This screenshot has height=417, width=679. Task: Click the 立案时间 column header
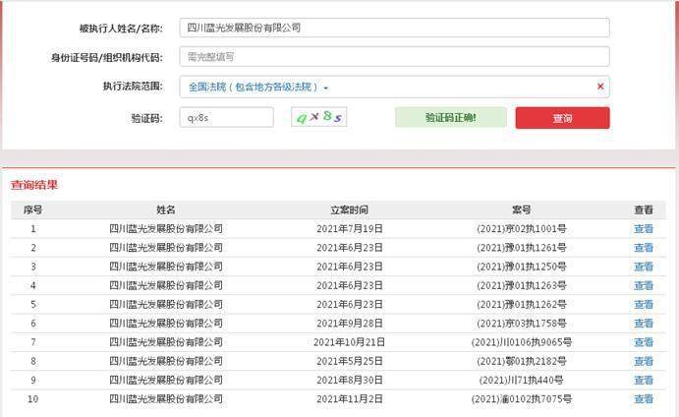coord(349,209)
